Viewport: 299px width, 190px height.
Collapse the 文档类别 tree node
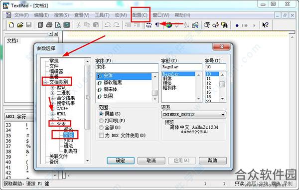[x=45, y=82]
